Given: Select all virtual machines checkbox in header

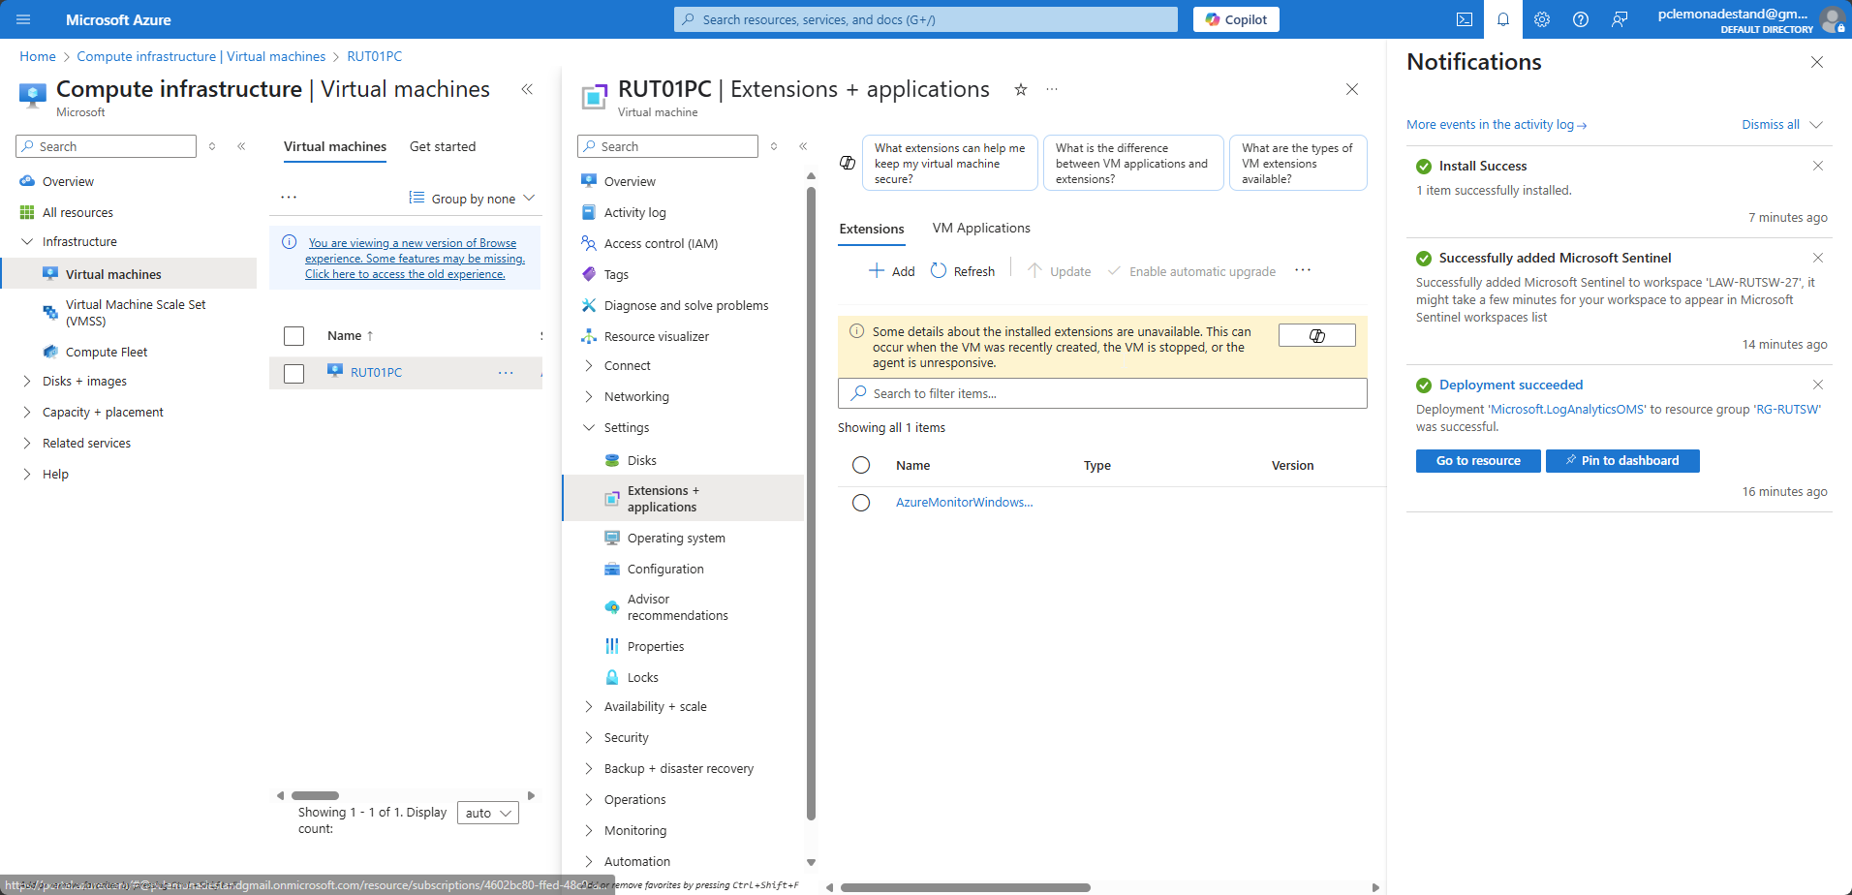Looking at the screenshot, I should point(293,336).
